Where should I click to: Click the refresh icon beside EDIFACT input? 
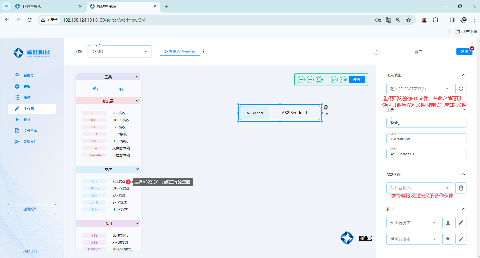coord(461,89)
